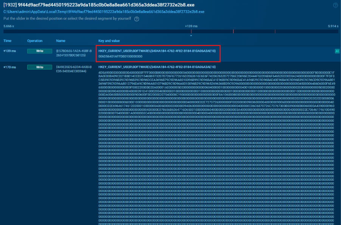This screenshot has width=341, height=225.
Task: Select the name {E57BD655-1A2A-45BF-B263-F337BDC58125}
Action: pos(74,53)
